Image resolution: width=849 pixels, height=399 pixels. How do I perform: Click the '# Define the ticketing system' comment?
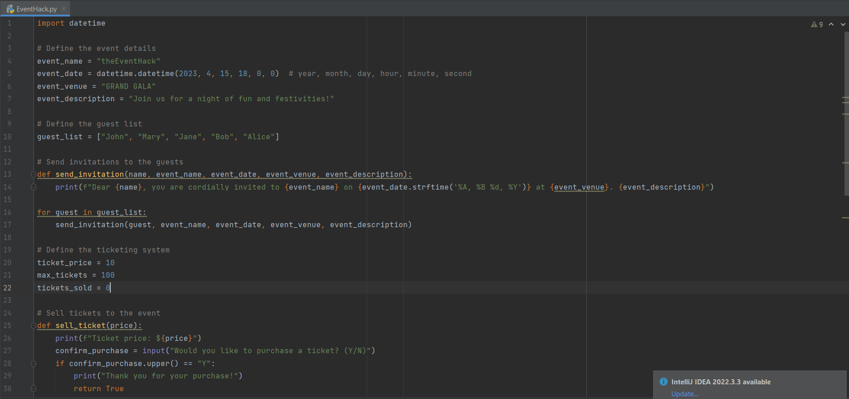103,250
